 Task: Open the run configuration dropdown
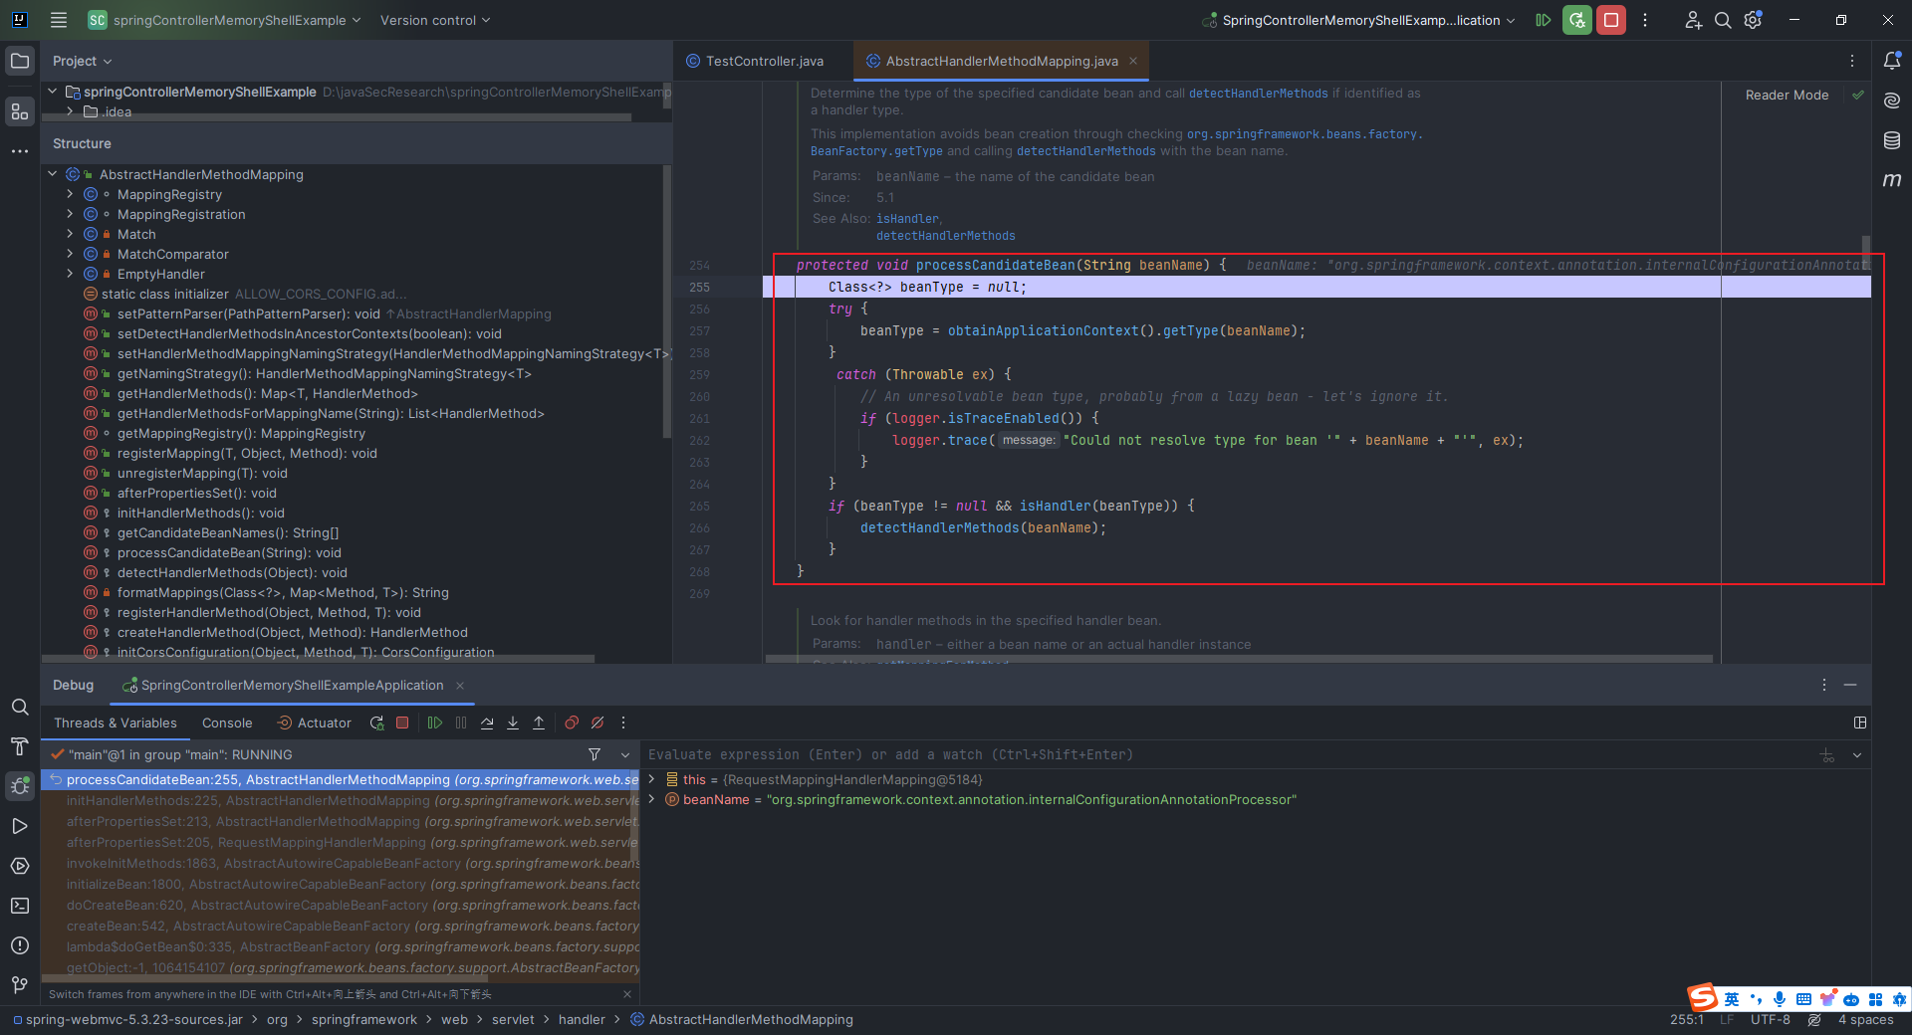[x=1359, y=20]
